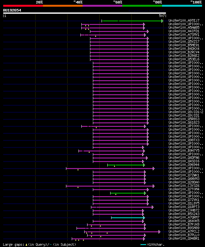Screen dimensions: 205x247
Task: Select the UniRef100_Q6NVM3 label
Action: [184, 179]
